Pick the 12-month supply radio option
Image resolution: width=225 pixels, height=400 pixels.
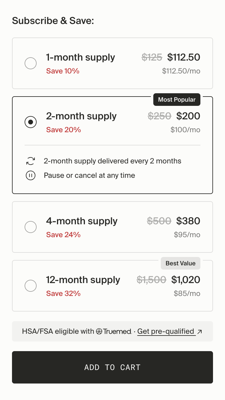(x=31, y=286)
